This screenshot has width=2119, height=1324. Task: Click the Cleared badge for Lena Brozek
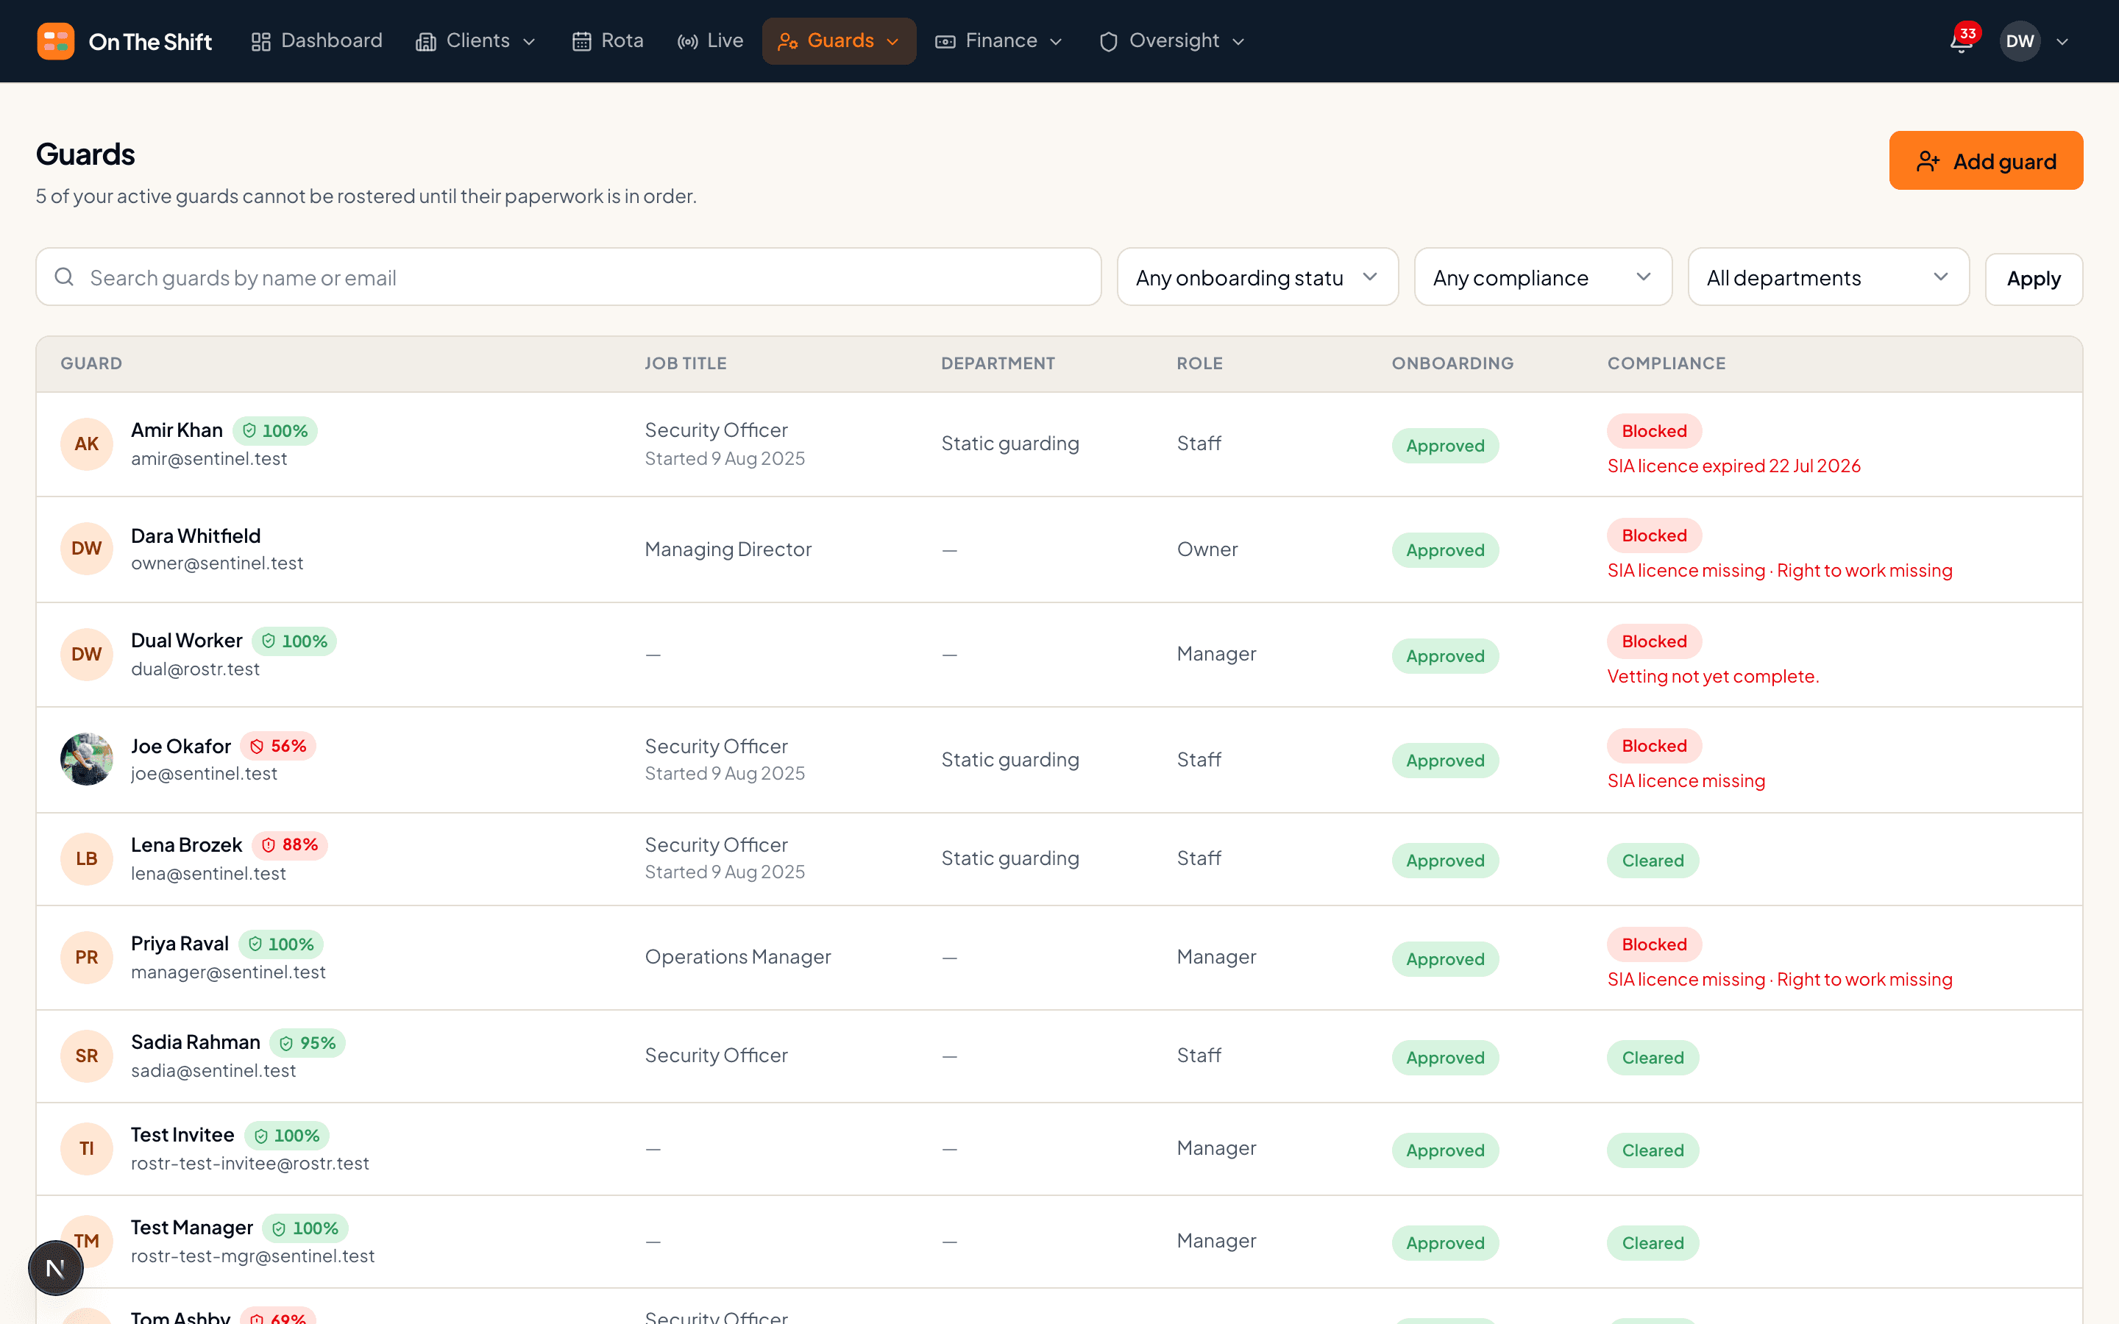point(1653,861)
